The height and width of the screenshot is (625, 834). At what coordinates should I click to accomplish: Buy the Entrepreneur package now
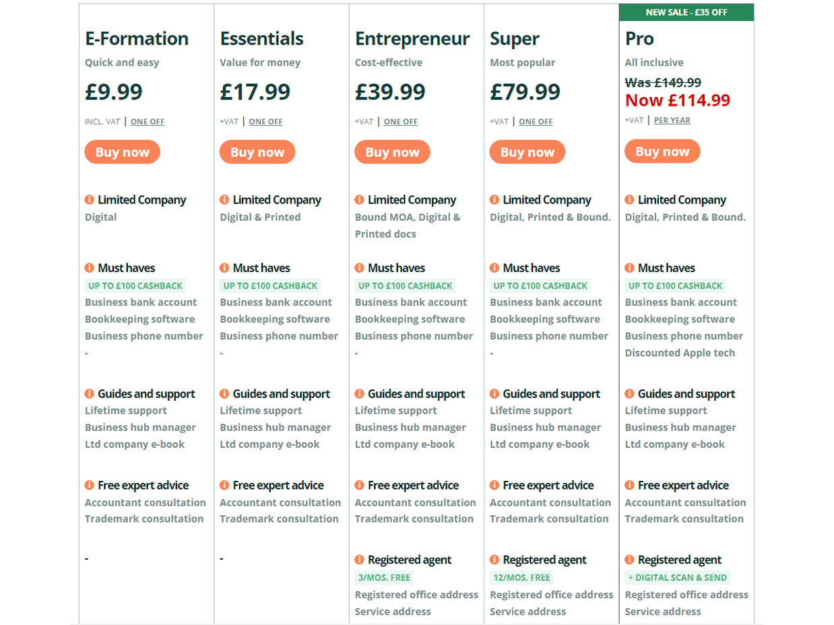[x=392, y=152]
